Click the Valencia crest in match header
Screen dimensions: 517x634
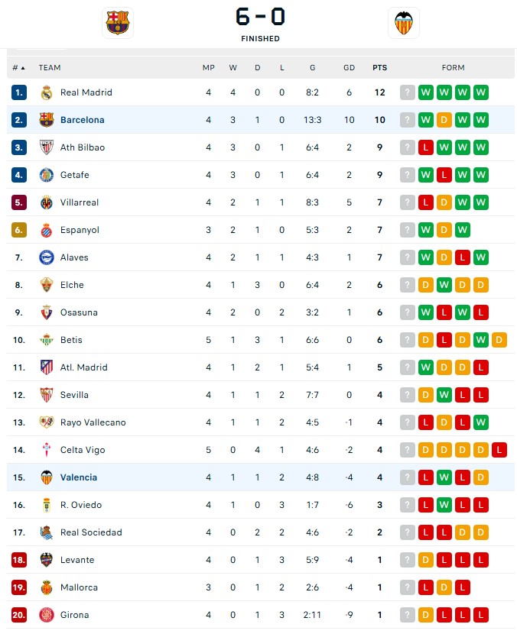click(403, 23)
